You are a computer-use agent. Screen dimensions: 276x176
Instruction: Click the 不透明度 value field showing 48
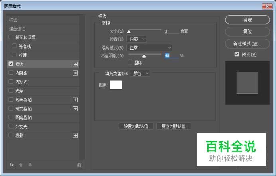click(x=172, y=56)
